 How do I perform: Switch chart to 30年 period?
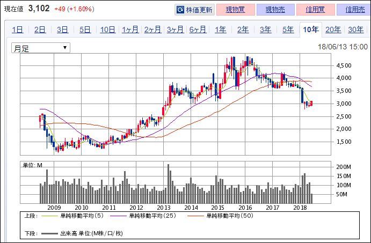click(x=355, y=30)
